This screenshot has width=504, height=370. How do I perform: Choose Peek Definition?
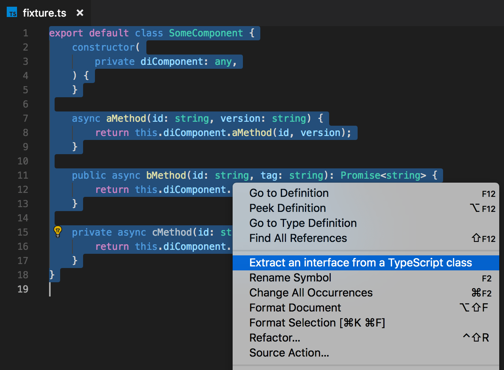[287, 208]
